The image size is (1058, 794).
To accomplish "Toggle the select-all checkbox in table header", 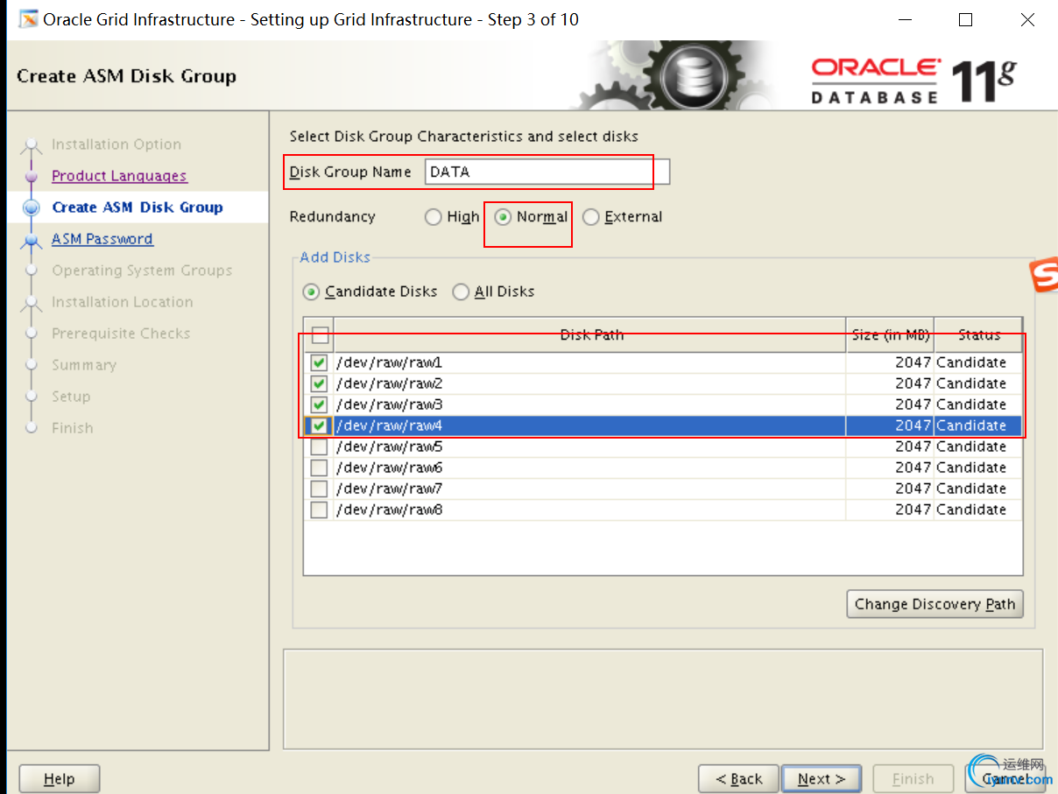I will 320,334.
